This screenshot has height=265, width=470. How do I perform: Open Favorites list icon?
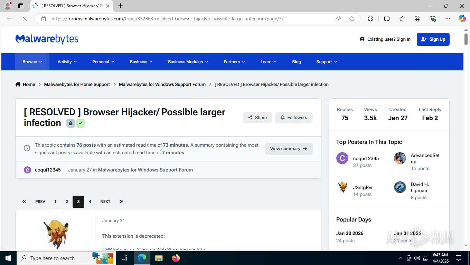pos(402,19)
